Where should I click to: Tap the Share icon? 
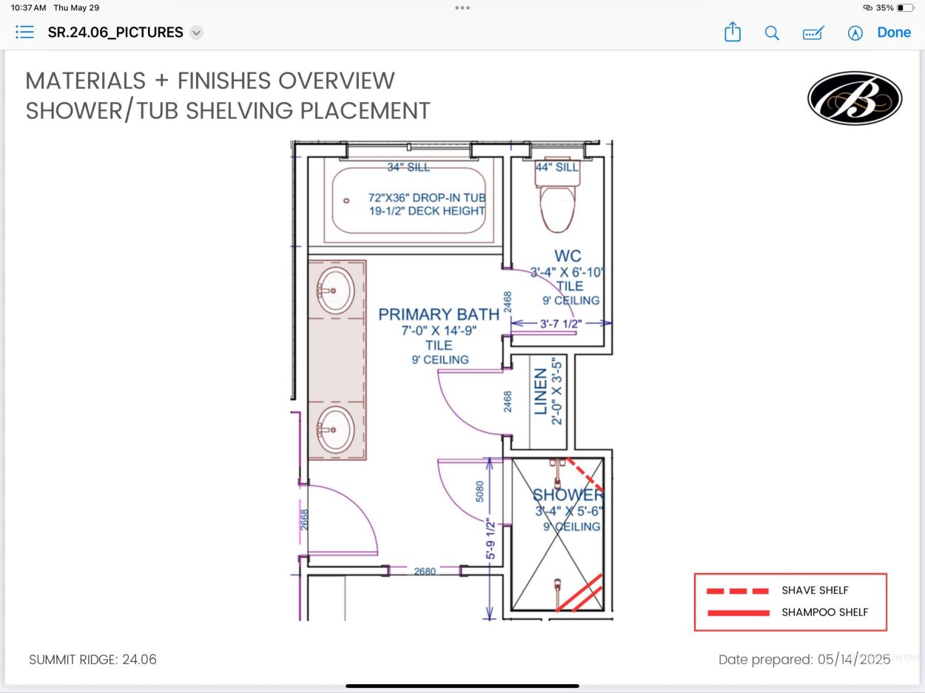[x=732, y=32]
